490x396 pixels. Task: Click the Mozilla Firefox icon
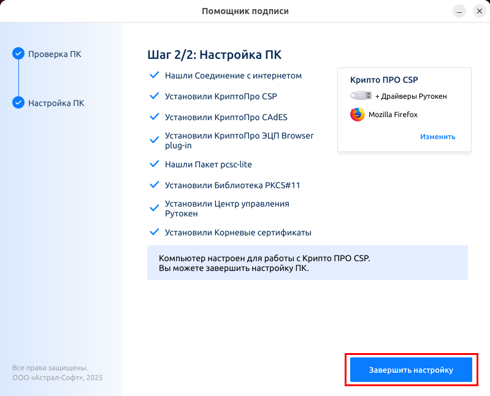tap(358, 114)
